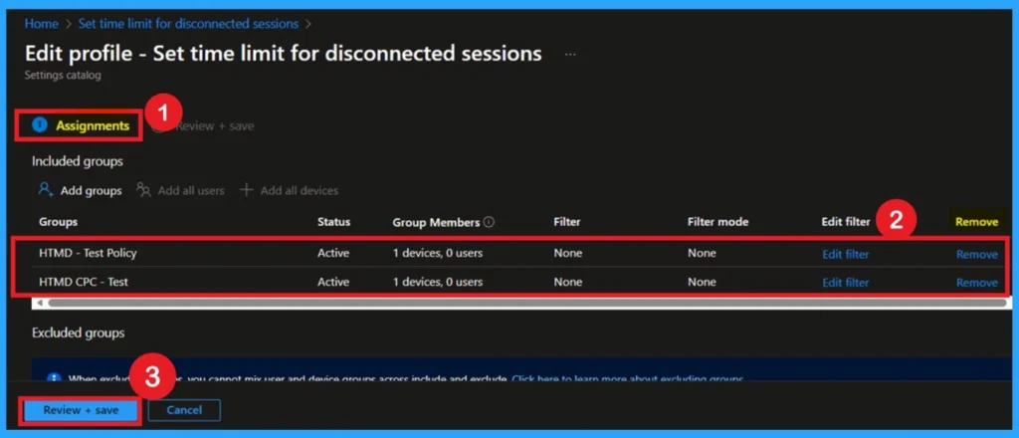Edit filter for HTMD CPC - Test
Viewport: 1019px width, 438px height.
(846, 282)
